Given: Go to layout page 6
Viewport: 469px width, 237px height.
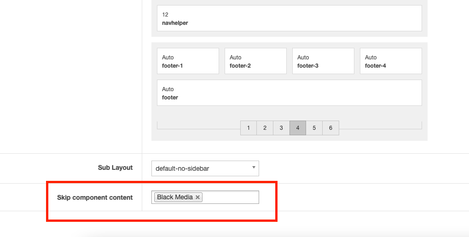Looking at the screenshot, I should [330, 128].
